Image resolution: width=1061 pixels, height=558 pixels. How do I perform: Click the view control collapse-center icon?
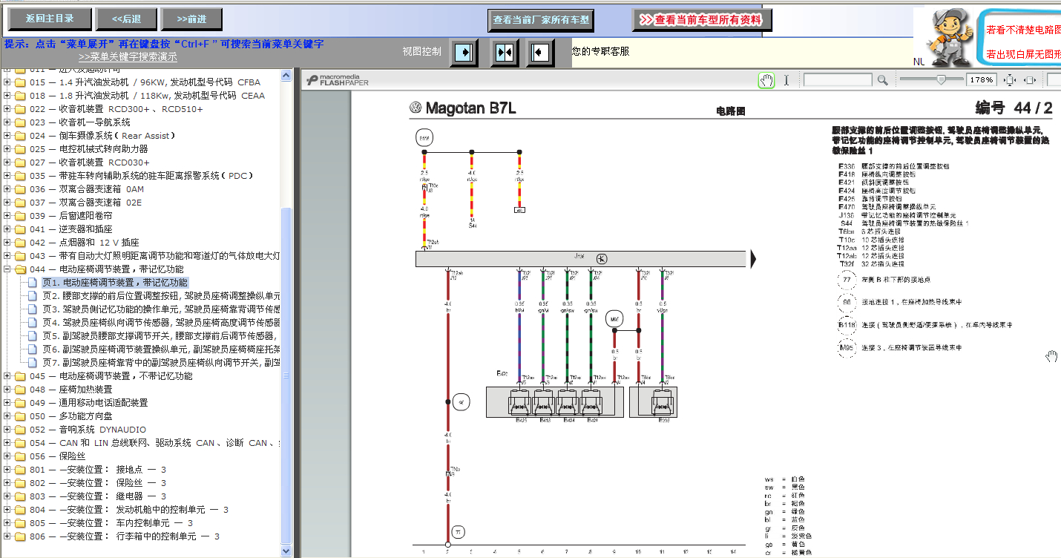coord(505,53)
